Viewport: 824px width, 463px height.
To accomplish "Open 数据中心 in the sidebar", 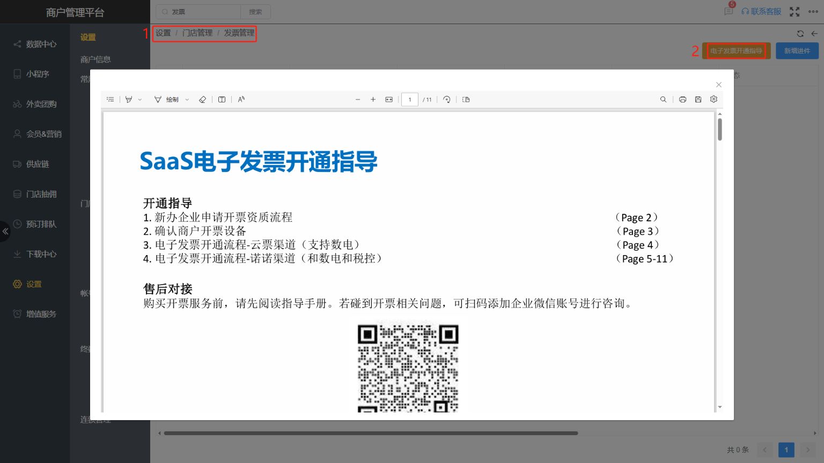I will coord(35,44).
